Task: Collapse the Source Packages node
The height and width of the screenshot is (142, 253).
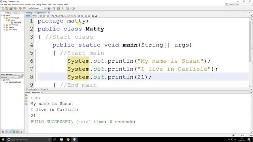Action: pyautogui.click(x=4, y=18)
